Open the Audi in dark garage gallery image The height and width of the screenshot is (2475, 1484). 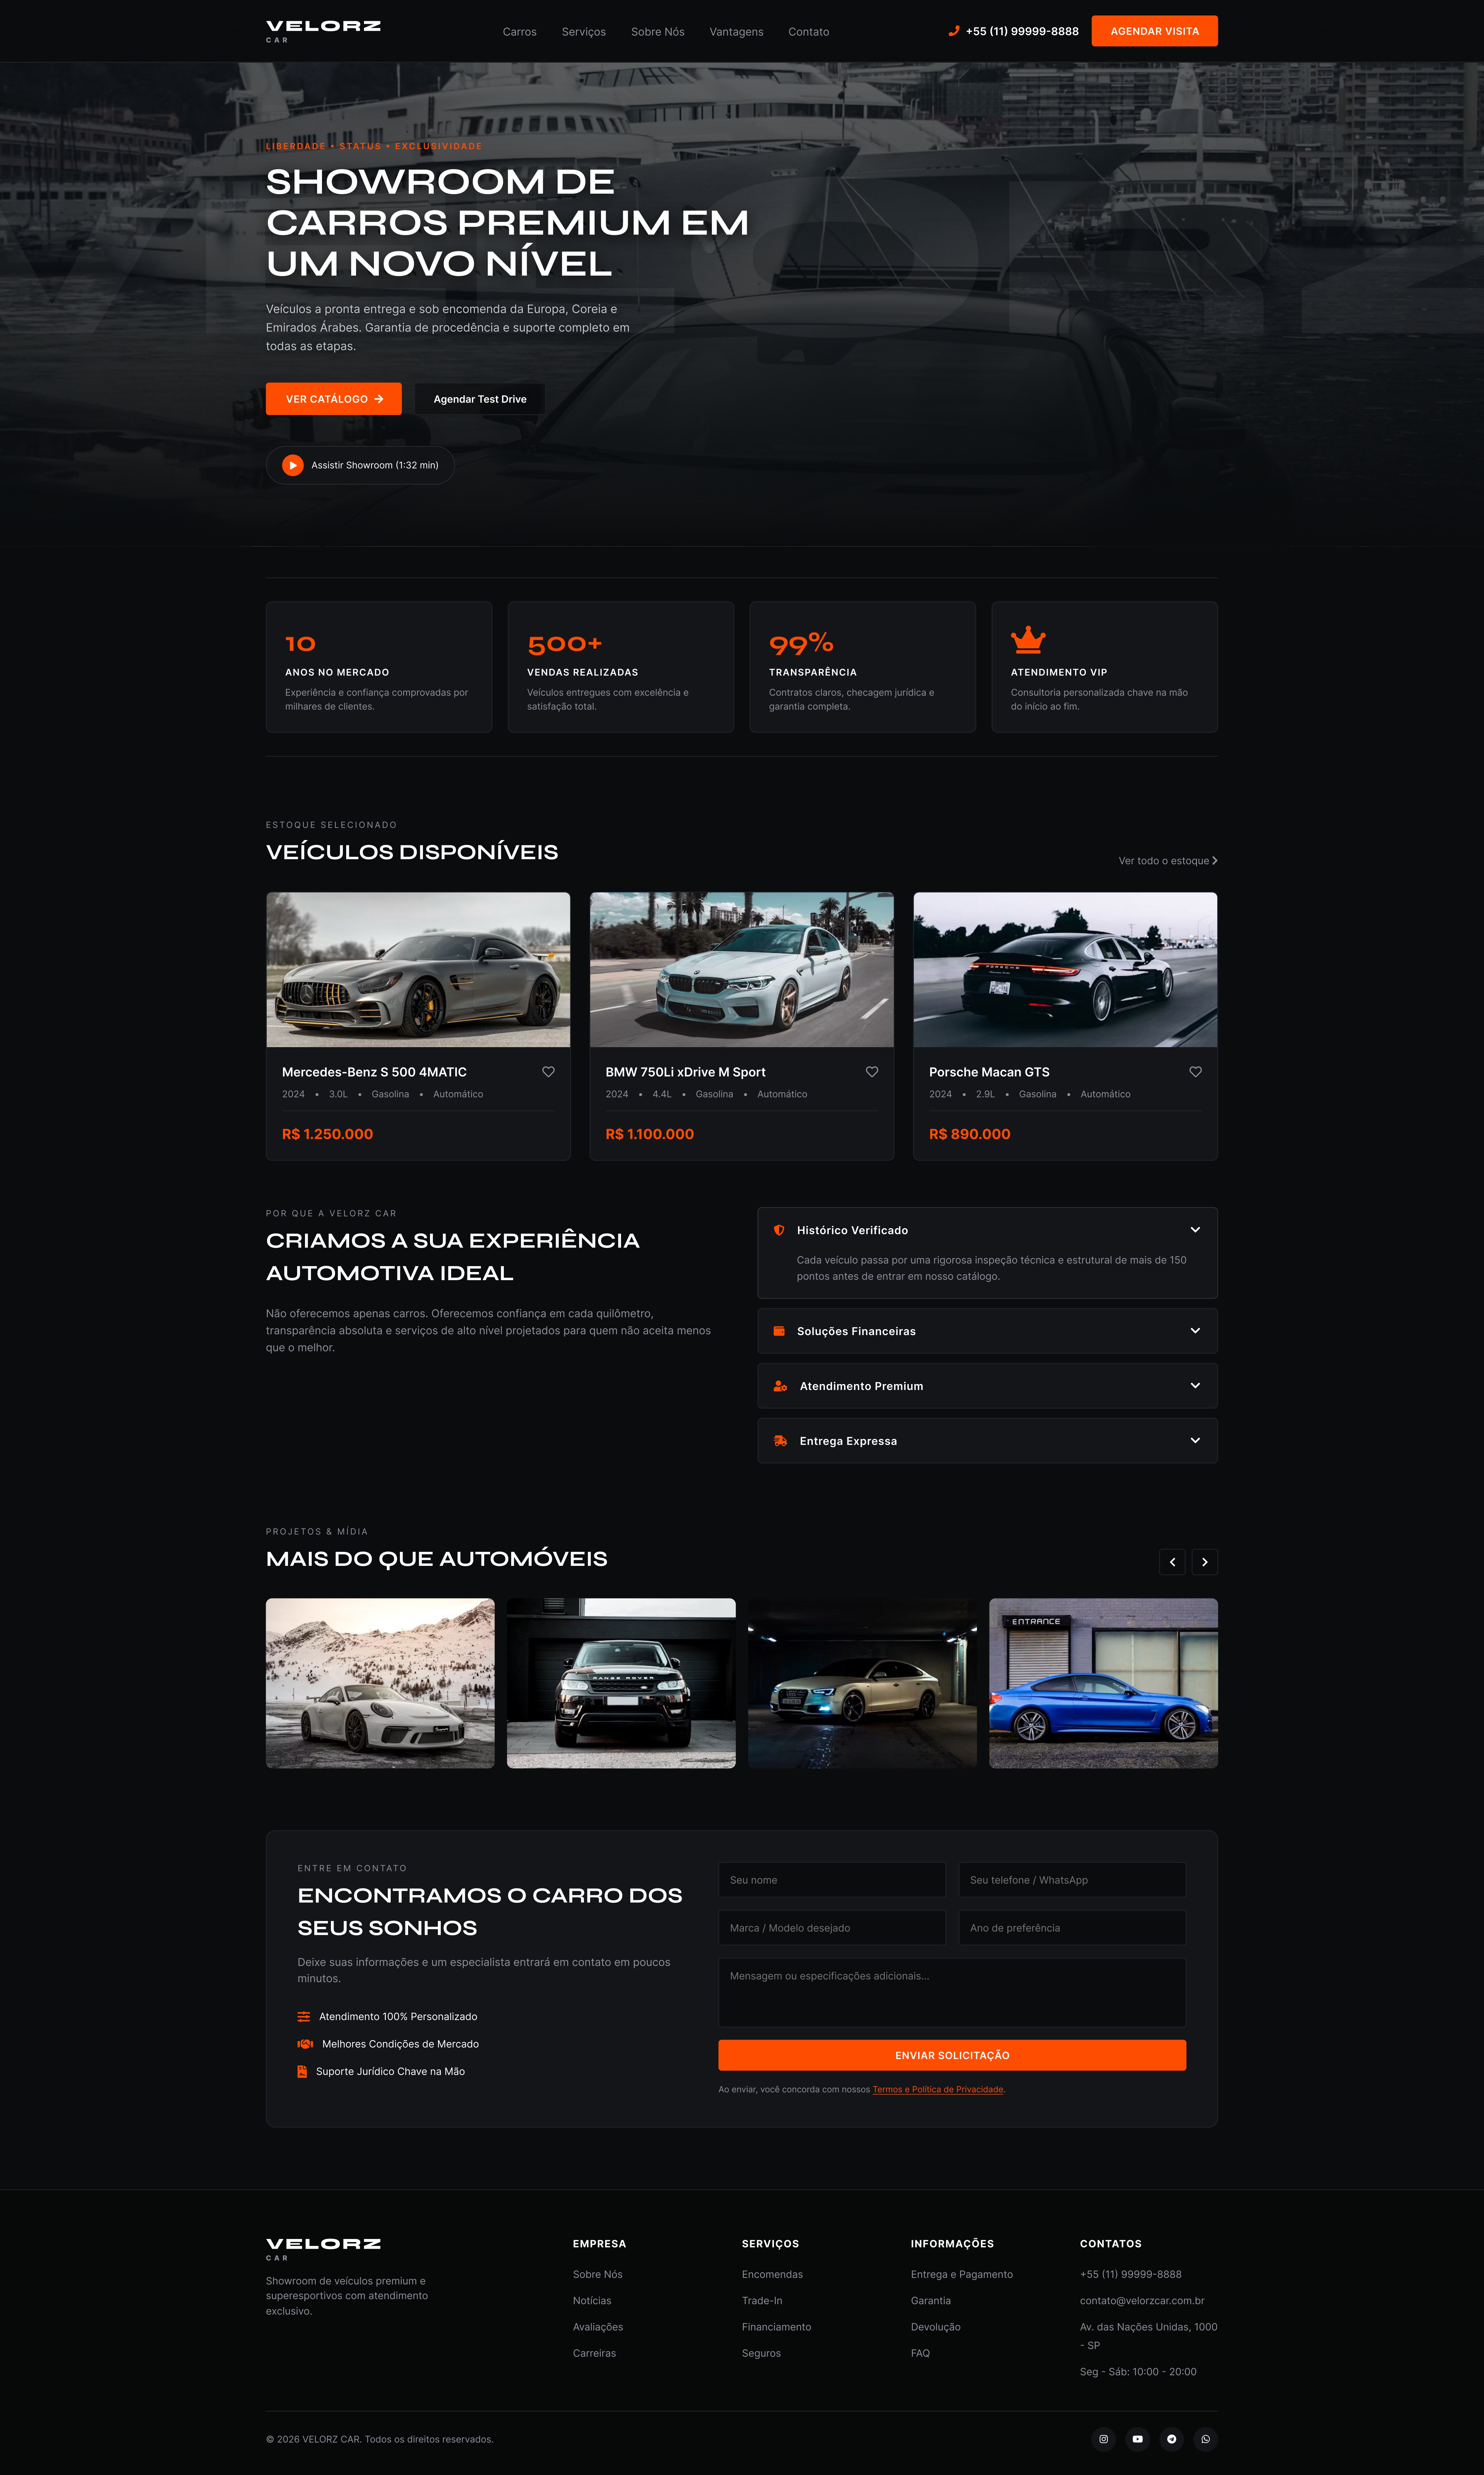pyautogui.click(x=862, y=1683)
